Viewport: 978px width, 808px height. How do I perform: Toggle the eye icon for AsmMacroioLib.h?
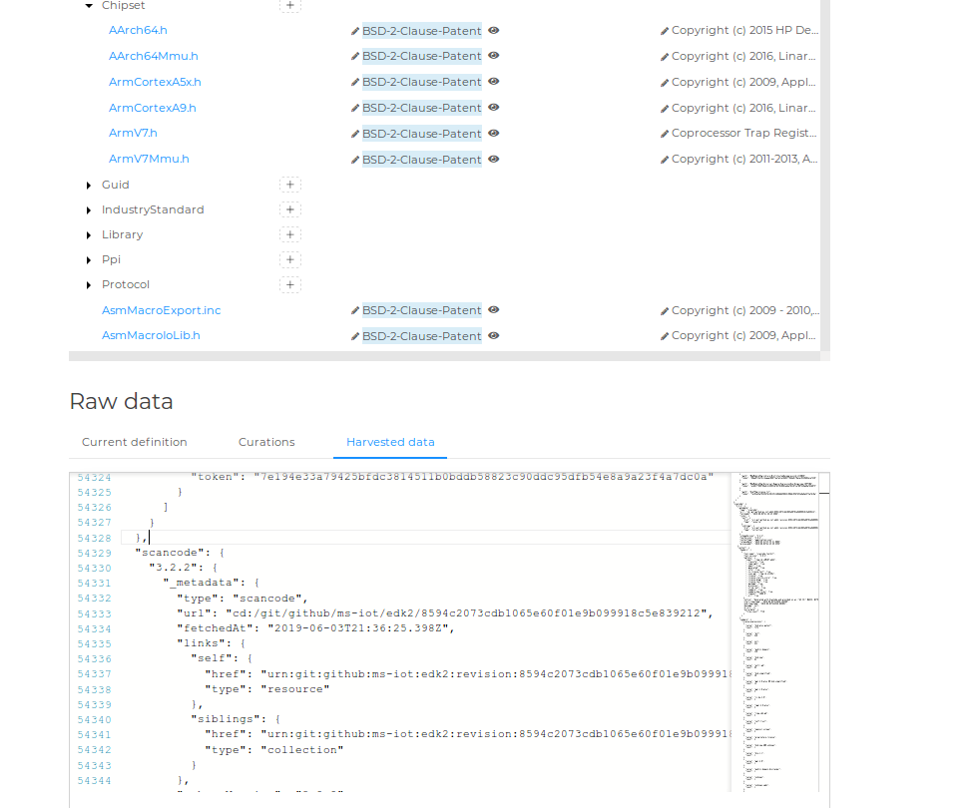(492, 335)
